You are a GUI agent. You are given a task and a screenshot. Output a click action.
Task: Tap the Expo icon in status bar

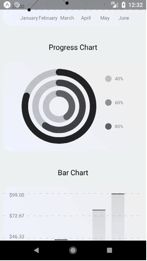click(x=7, y=5)
